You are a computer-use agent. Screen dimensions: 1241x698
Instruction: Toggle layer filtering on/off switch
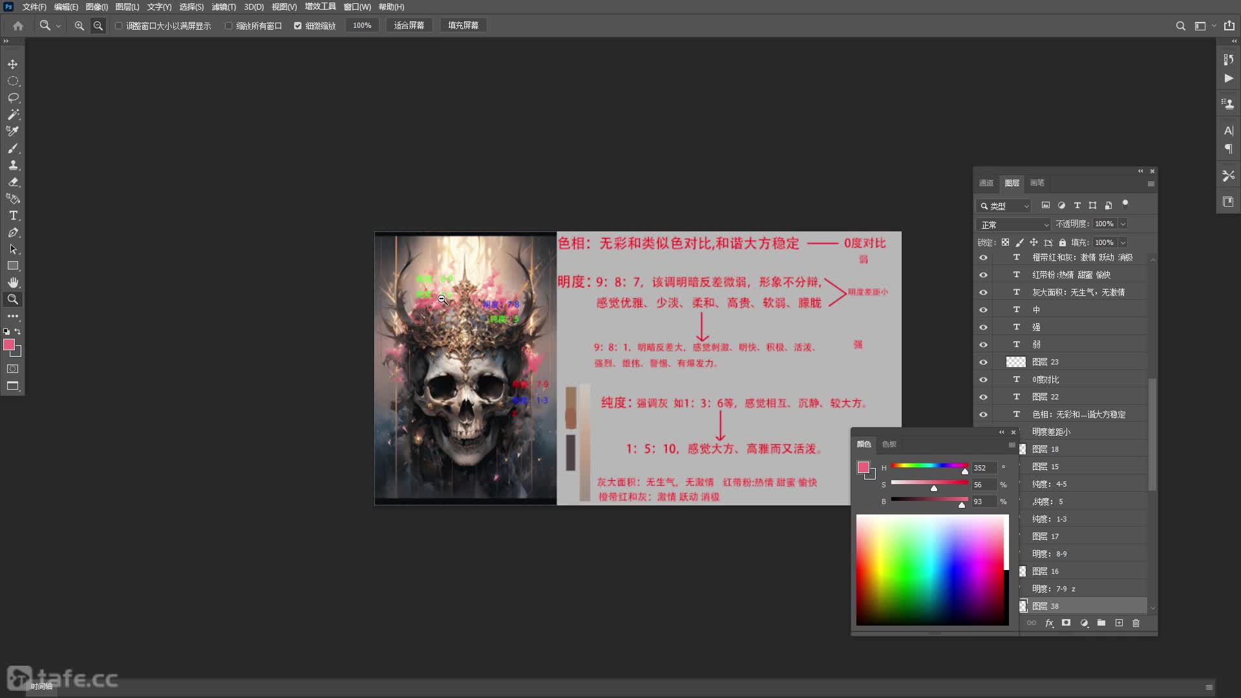point(1125,204)
